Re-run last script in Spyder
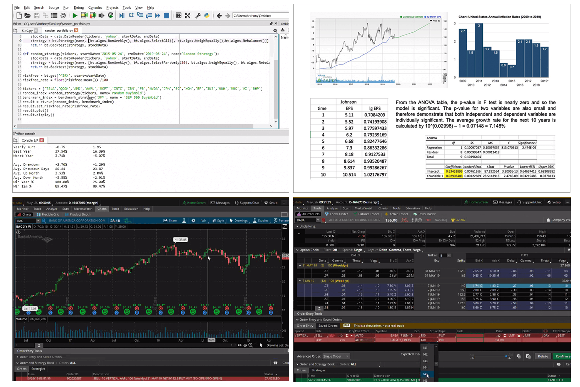Screen dimensions: 580x387 click(111, 16)
